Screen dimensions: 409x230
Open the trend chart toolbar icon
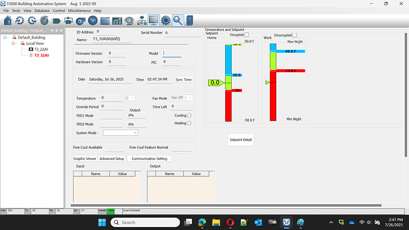pyautogui.click(x=117, y=21)
